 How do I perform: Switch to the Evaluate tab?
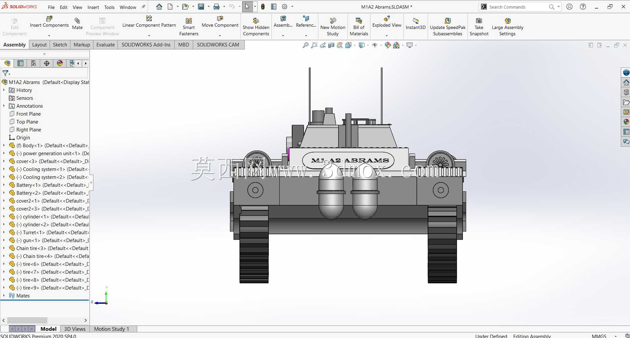coord(106,45)
